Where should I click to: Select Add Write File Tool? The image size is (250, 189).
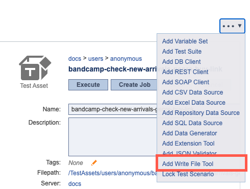pyautogui.click(x=188, y=164)
